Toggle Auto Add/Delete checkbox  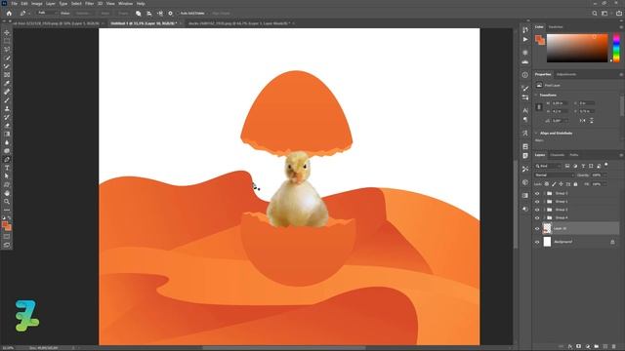click(178, 13)
